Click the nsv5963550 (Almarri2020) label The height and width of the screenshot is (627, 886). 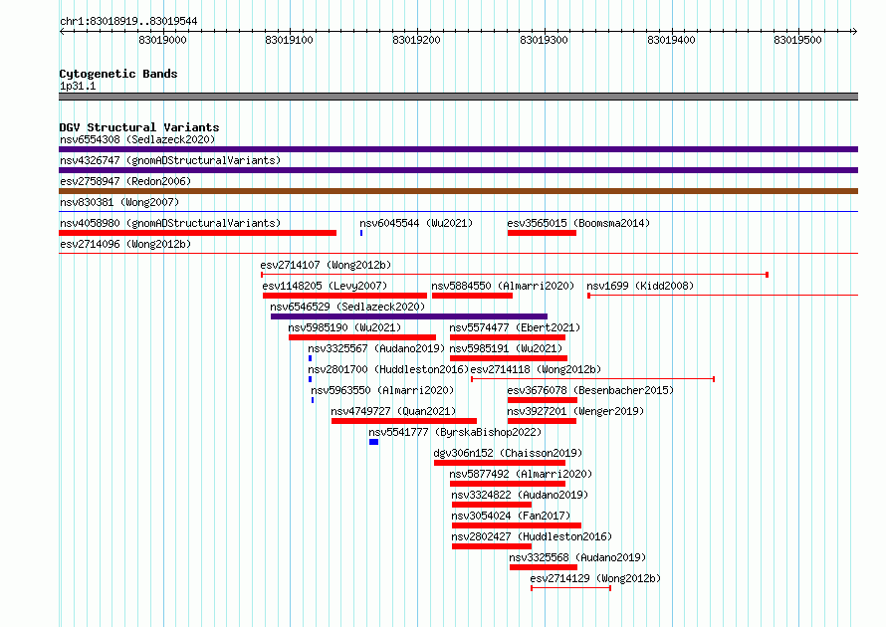tap(382, 390)
